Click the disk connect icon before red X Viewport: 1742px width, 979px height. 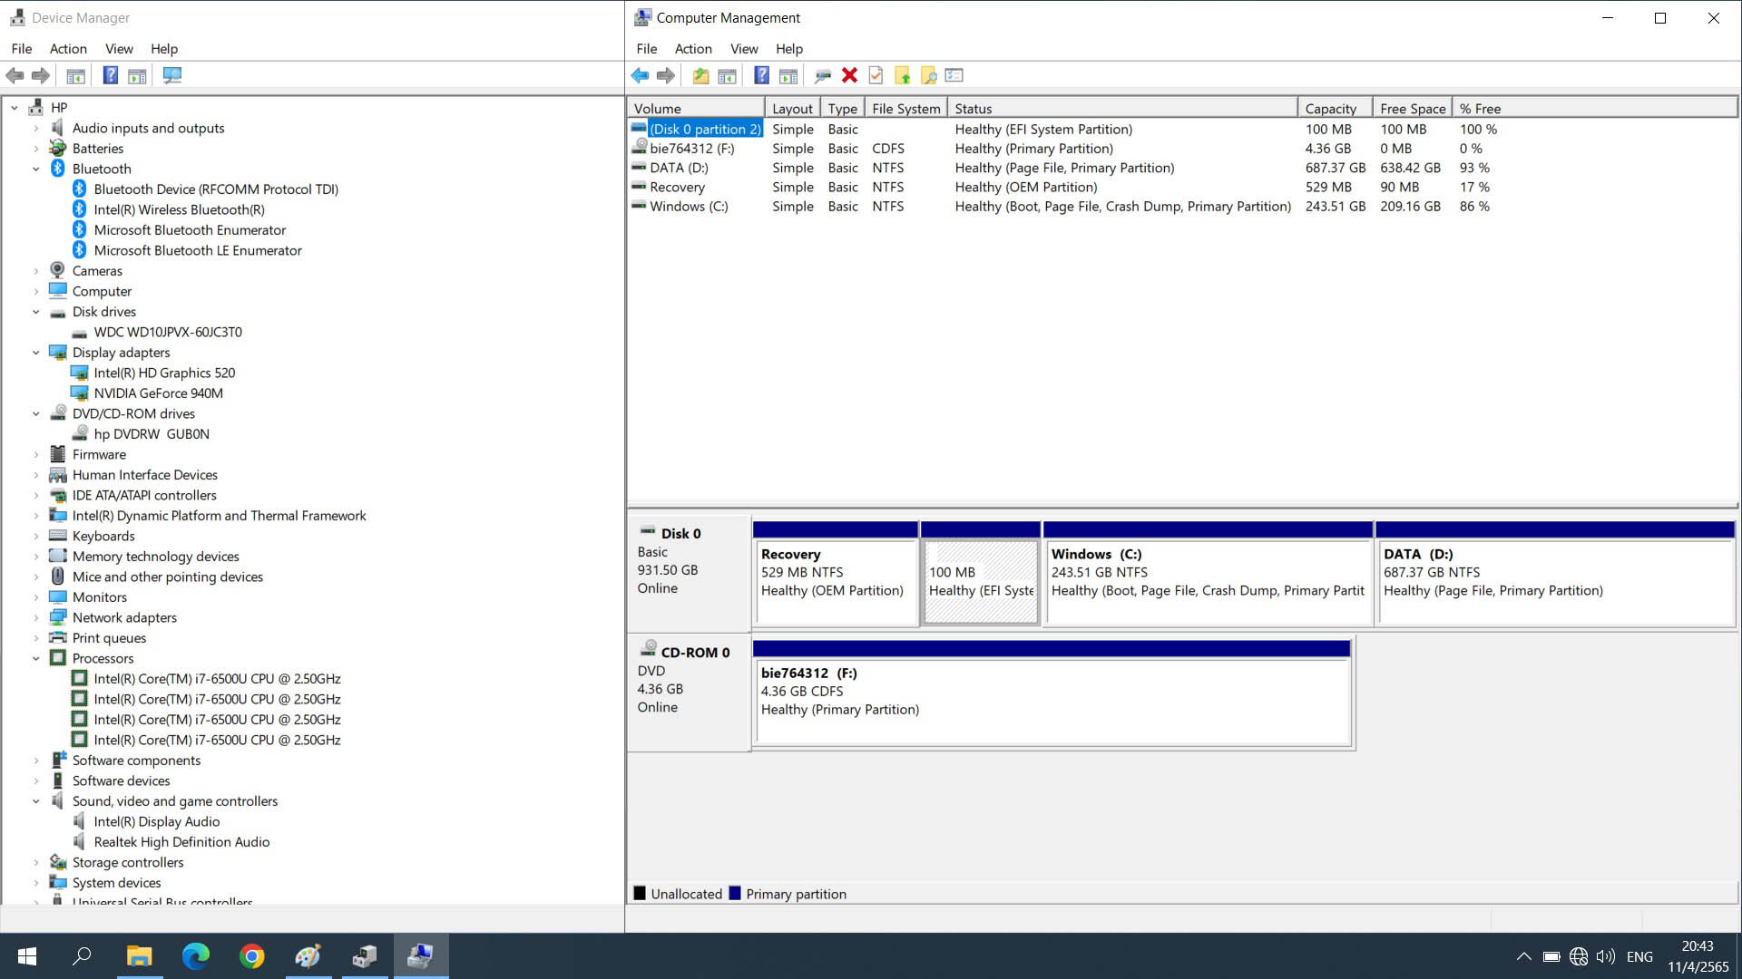823,76
